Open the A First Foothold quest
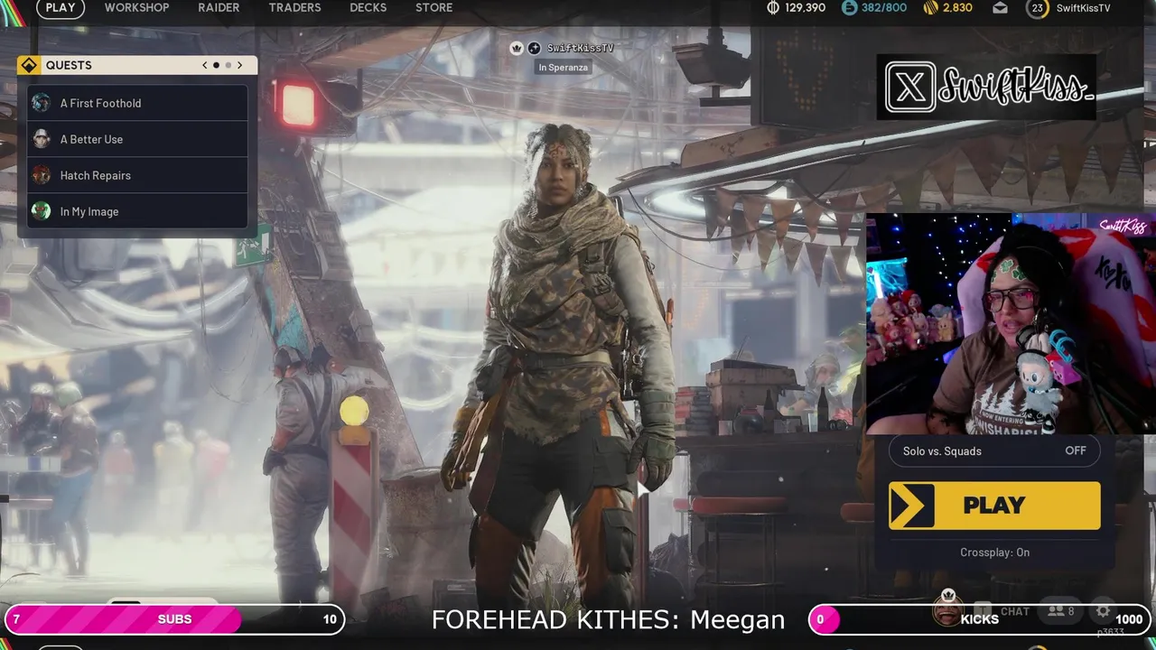The width and height of the screenshot is (1156, 650). (137, 103)
